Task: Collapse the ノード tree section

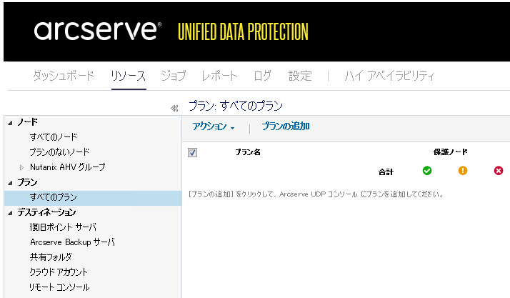Action: (x=10, y=123)
